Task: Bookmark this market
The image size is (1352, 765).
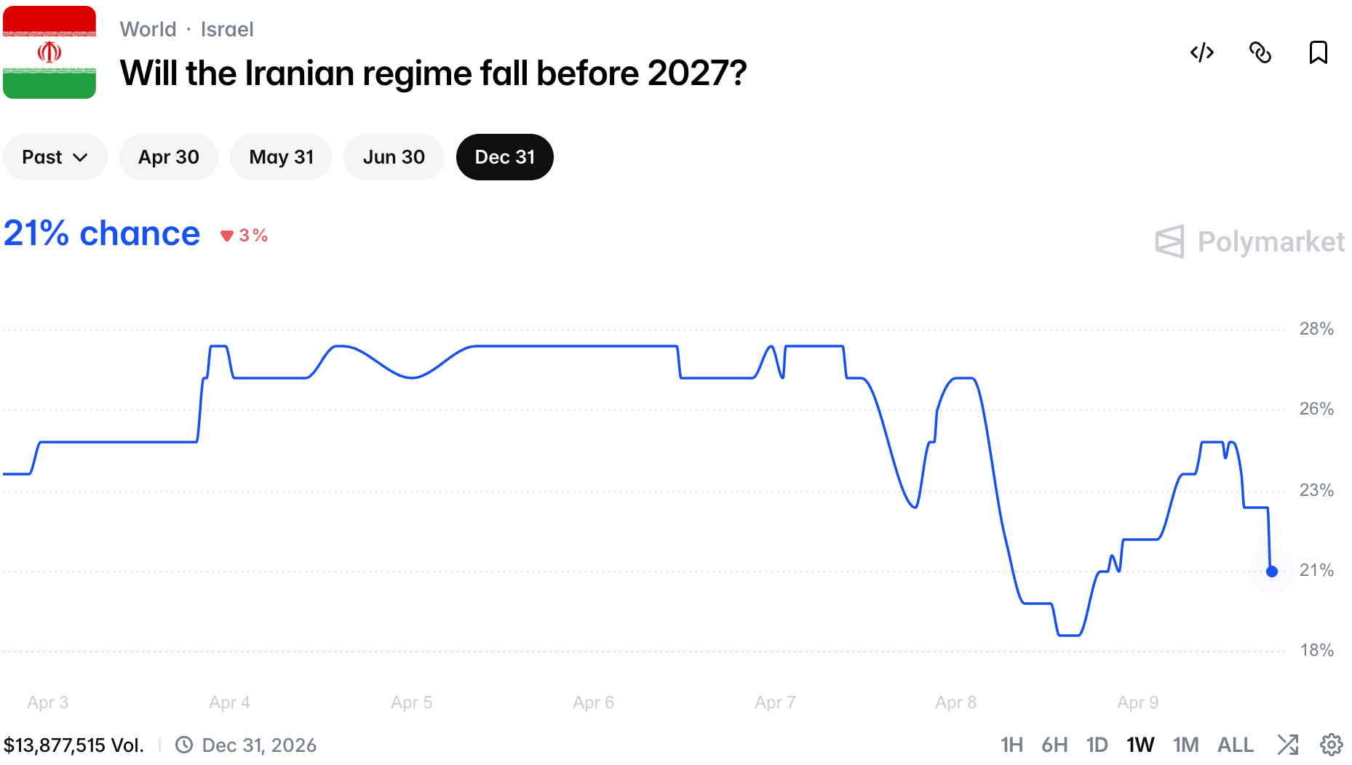Action: [x=1318, y=52]
